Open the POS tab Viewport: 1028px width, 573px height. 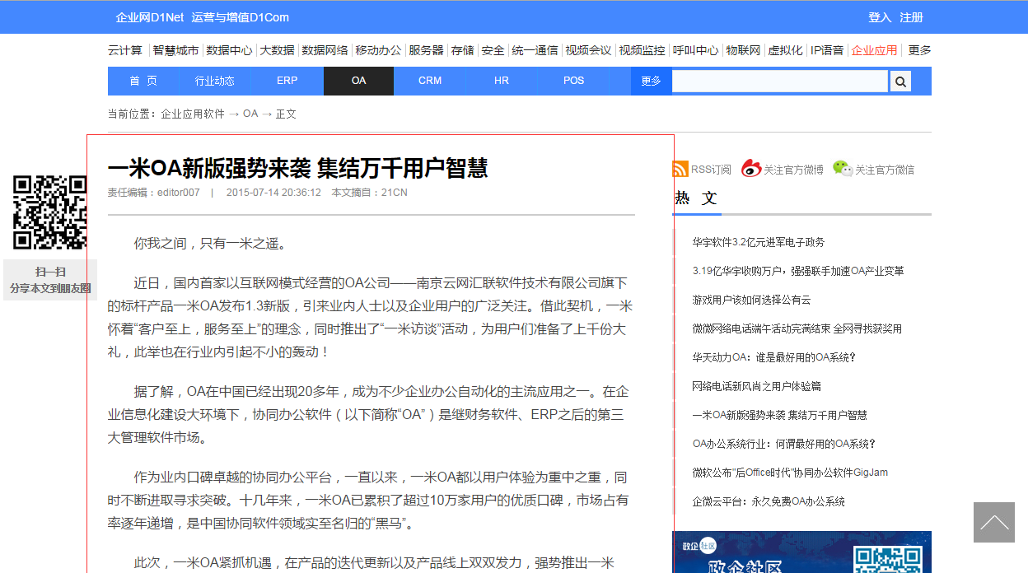point(574,81)
